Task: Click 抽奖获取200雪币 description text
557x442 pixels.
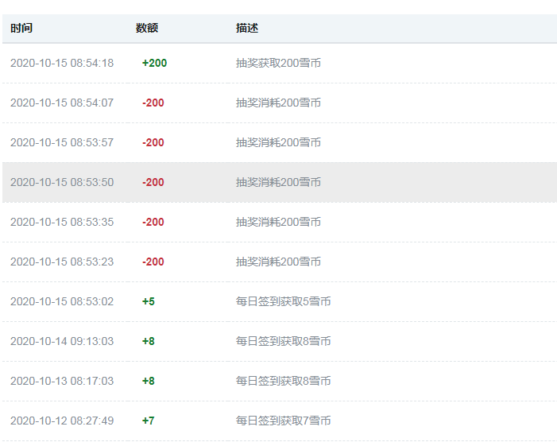Action: click(278, 64)
